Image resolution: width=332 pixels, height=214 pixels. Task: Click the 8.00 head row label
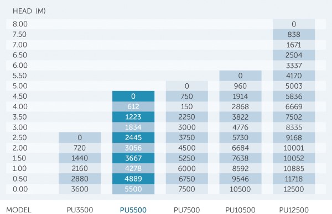point(20,24)
